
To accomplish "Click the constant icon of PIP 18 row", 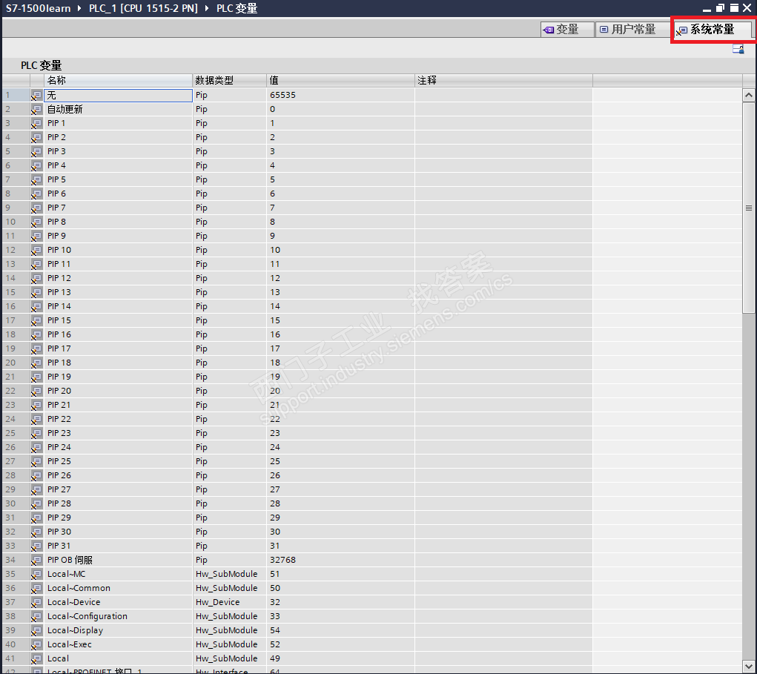I will point(36,363).
